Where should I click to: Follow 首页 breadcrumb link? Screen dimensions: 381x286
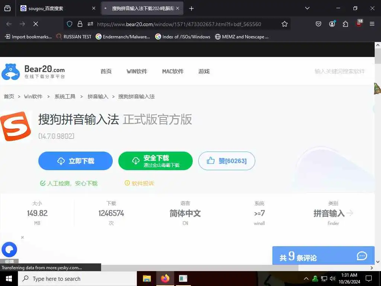9,96
